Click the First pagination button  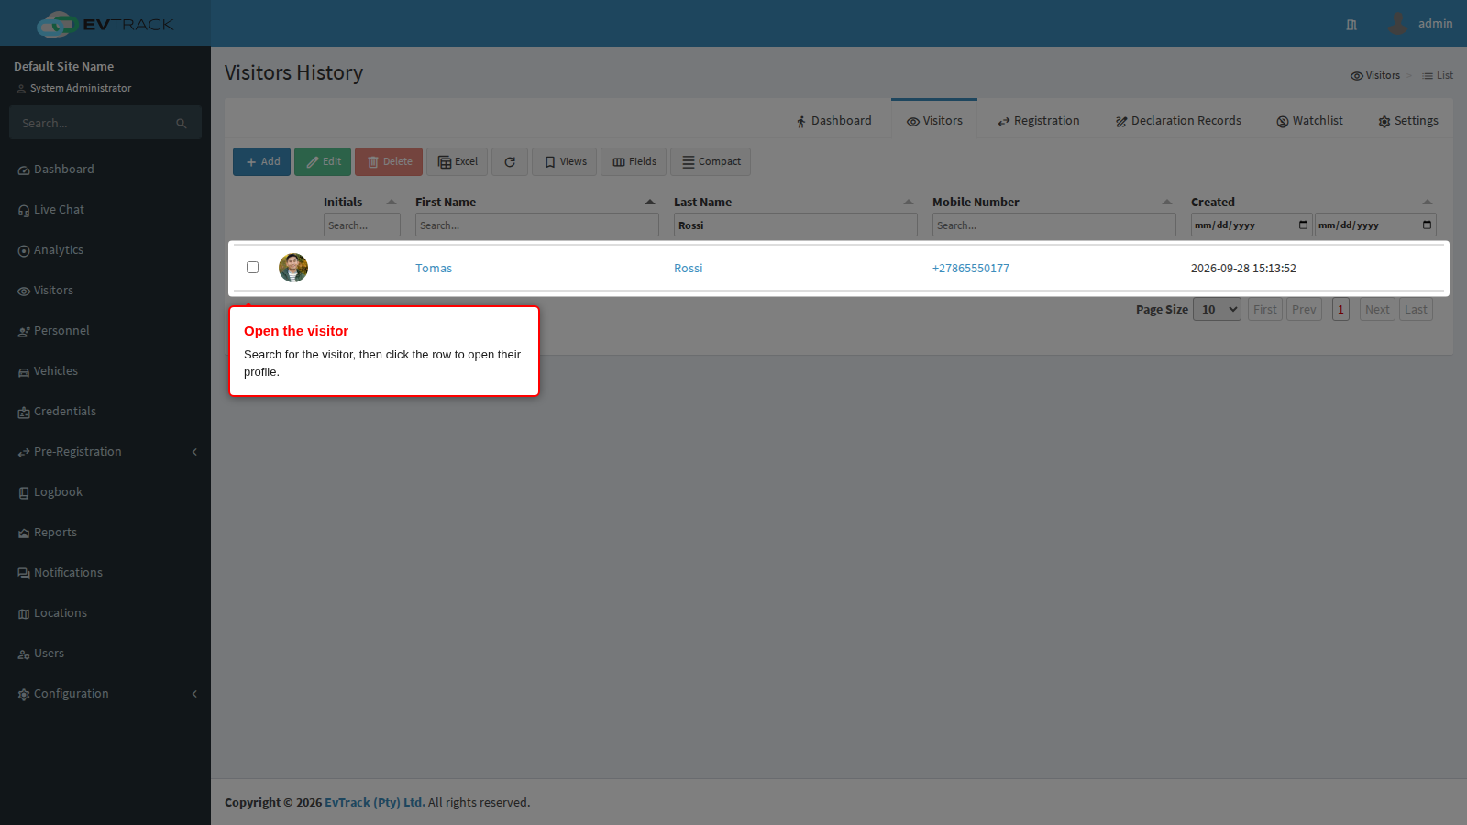point(1265,309)
